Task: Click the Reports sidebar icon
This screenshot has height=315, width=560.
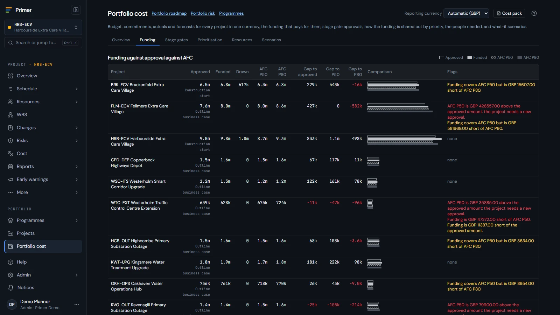Action: coord(10,167)
